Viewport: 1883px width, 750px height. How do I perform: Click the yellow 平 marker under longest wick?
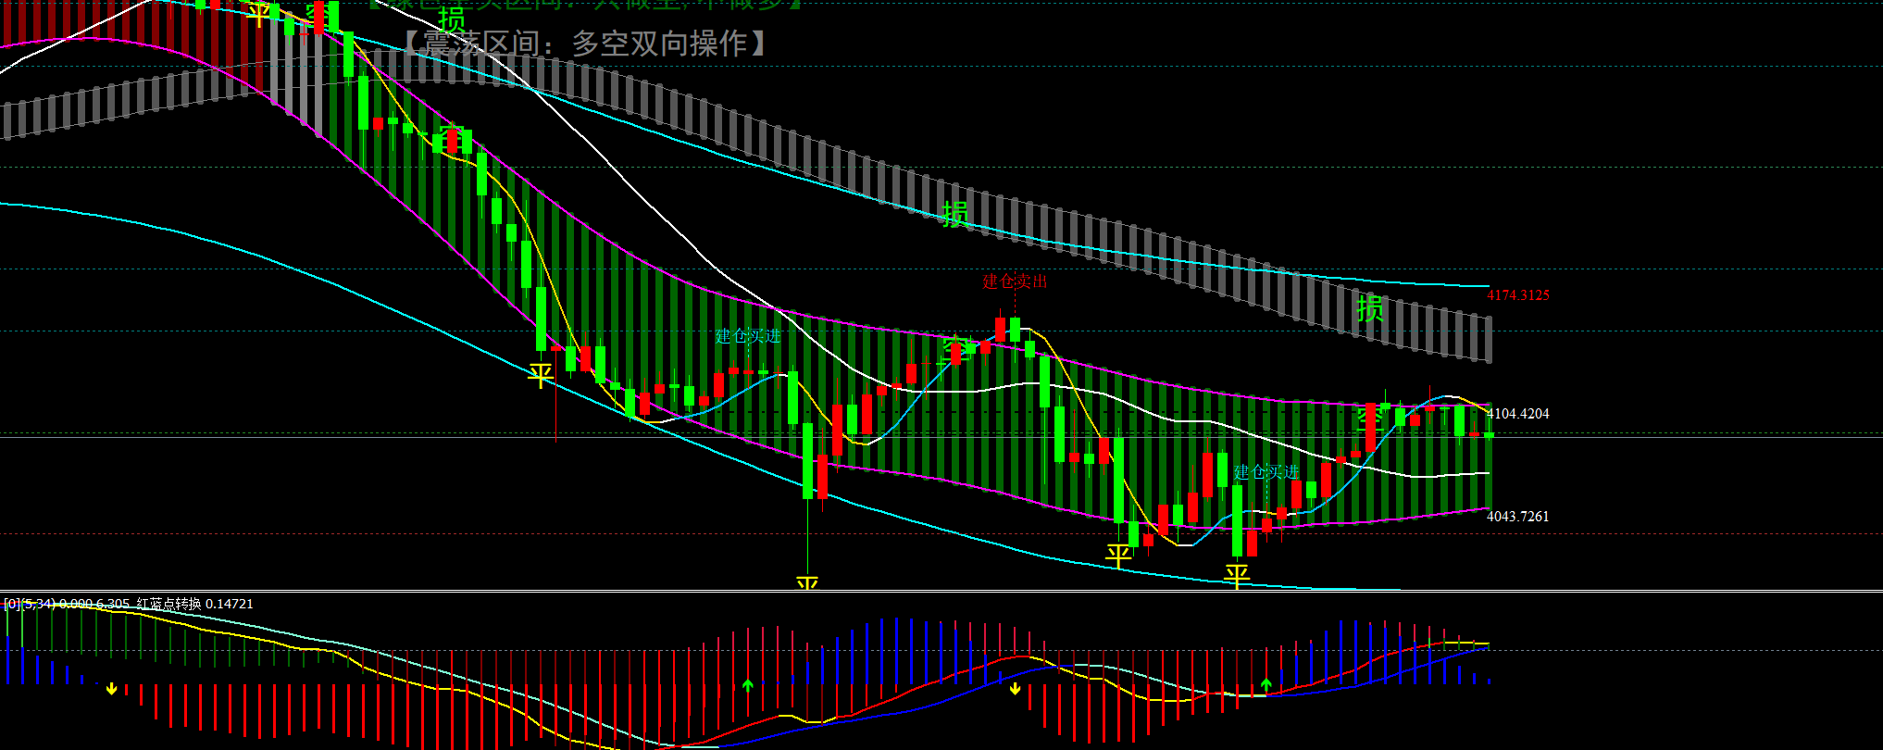[807, 582]
